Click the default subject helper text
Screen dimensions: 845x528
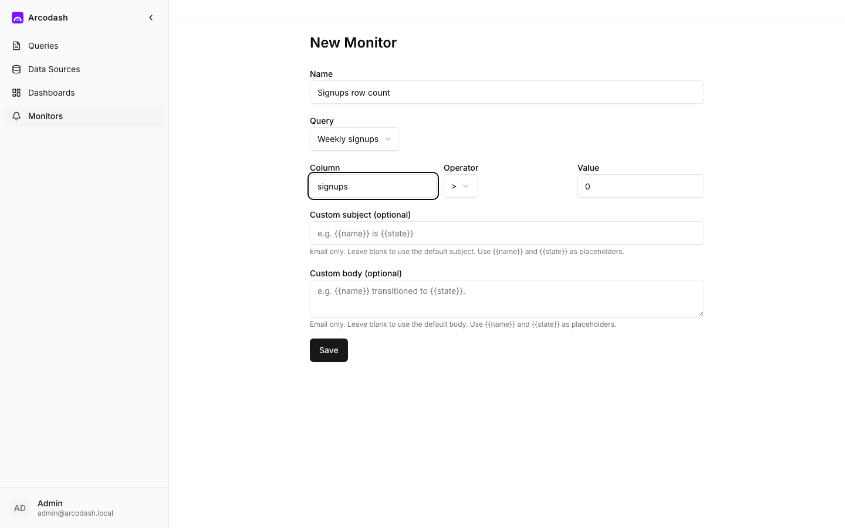[467, 252]
